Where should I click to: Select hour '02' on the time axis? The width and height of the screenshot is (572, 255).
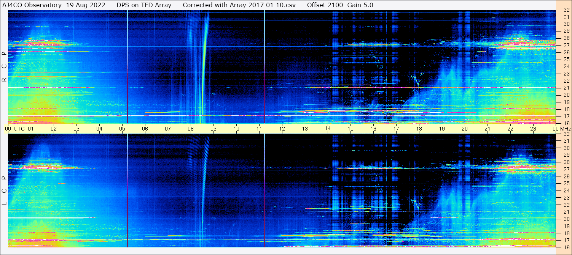click(x=54, y=129)
